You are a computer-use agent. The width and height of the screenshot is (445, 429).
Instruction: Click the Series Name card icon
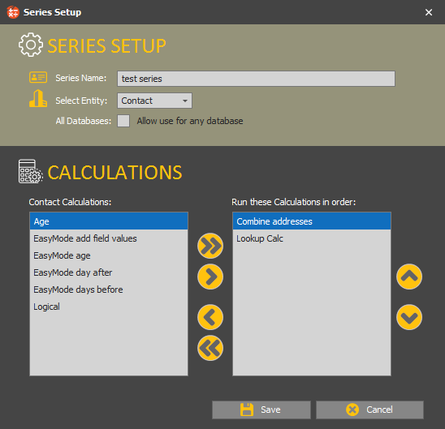click(38, 77)
